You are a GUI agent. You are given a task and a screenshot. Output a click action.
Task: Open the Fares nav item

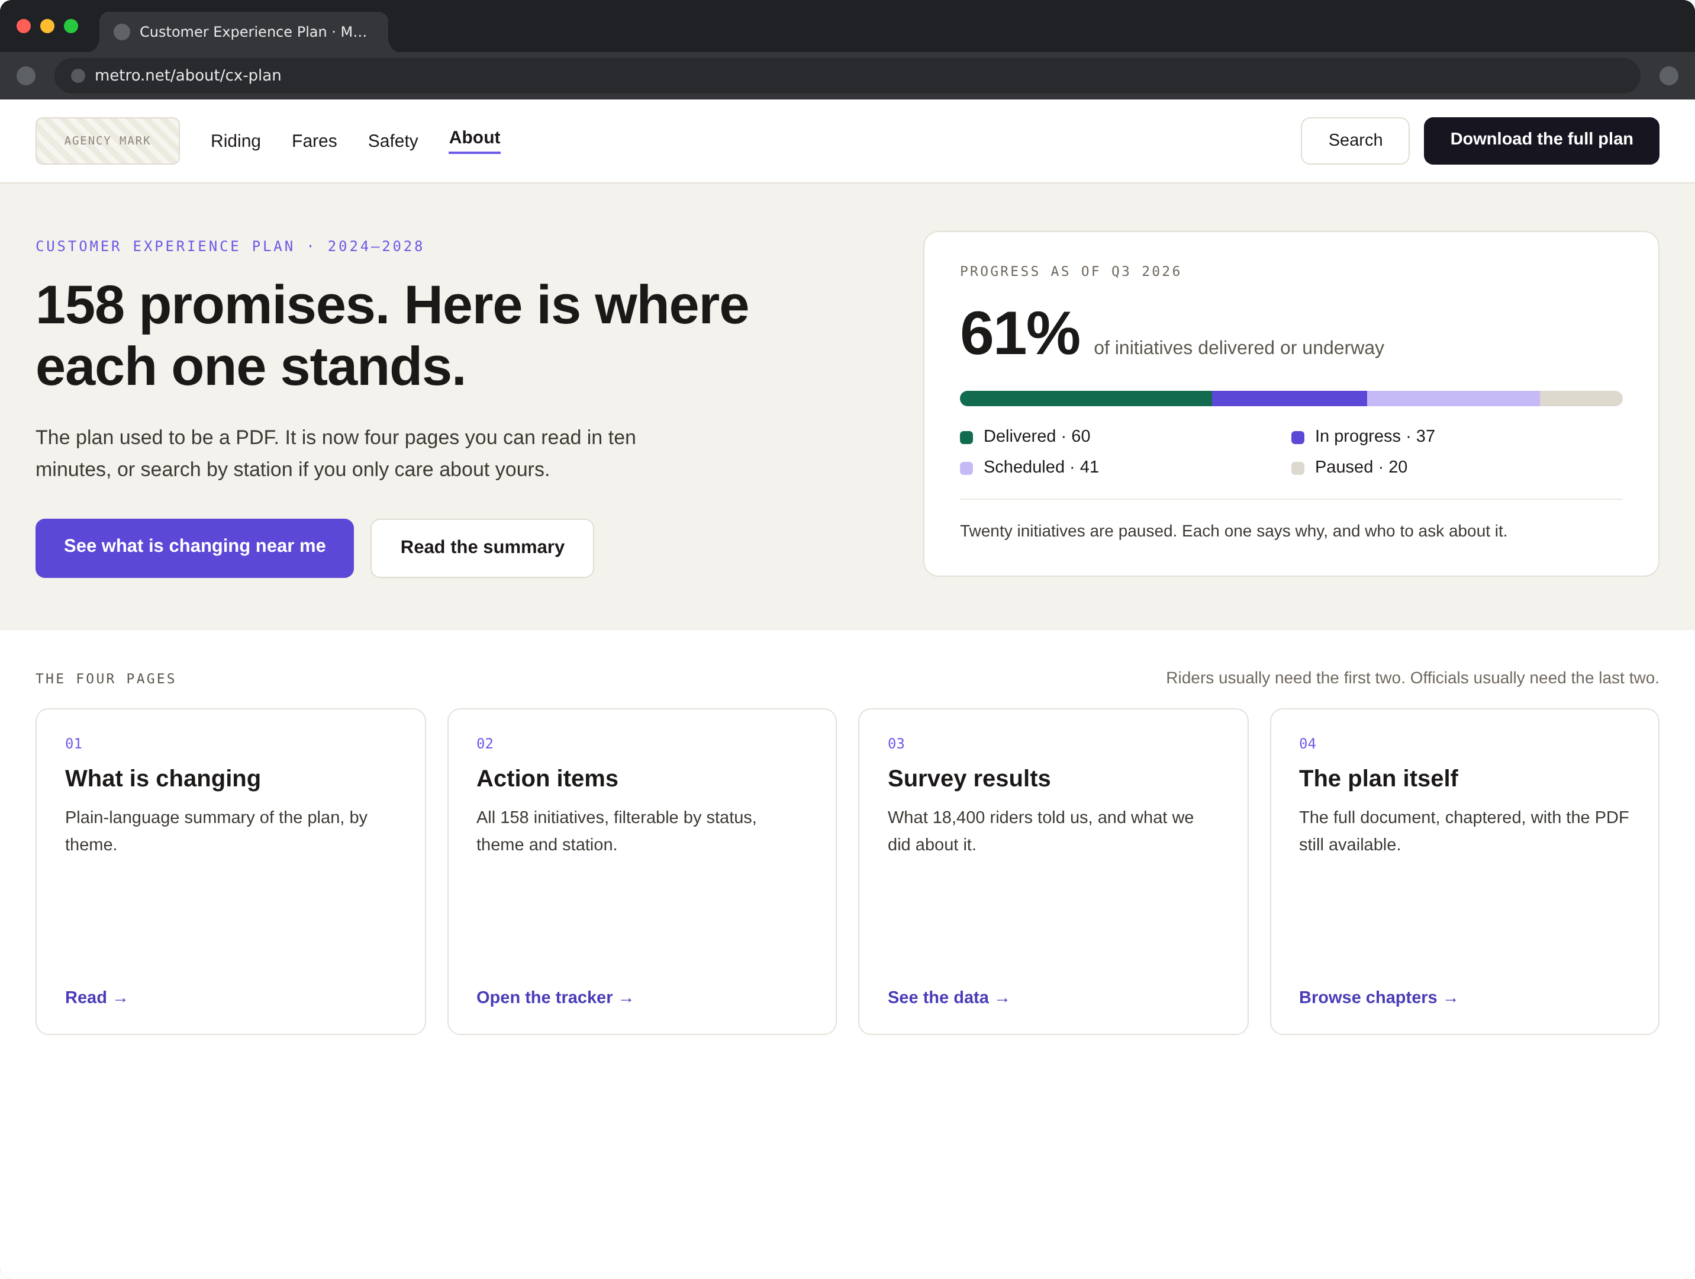pyautogui.click(x=314, y=141)
